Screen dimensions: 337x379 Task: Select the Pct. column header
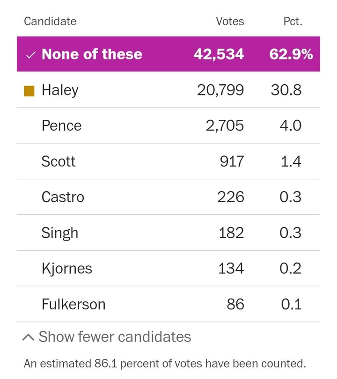[x=293, y=22]
